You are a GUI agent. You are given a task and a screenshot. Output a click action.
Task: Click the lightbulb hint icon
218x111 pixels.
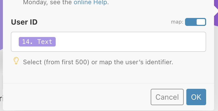click(x=16, y=61)
